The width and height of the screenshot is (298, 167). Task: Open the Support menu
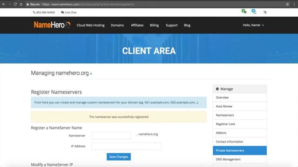point(171,25)
